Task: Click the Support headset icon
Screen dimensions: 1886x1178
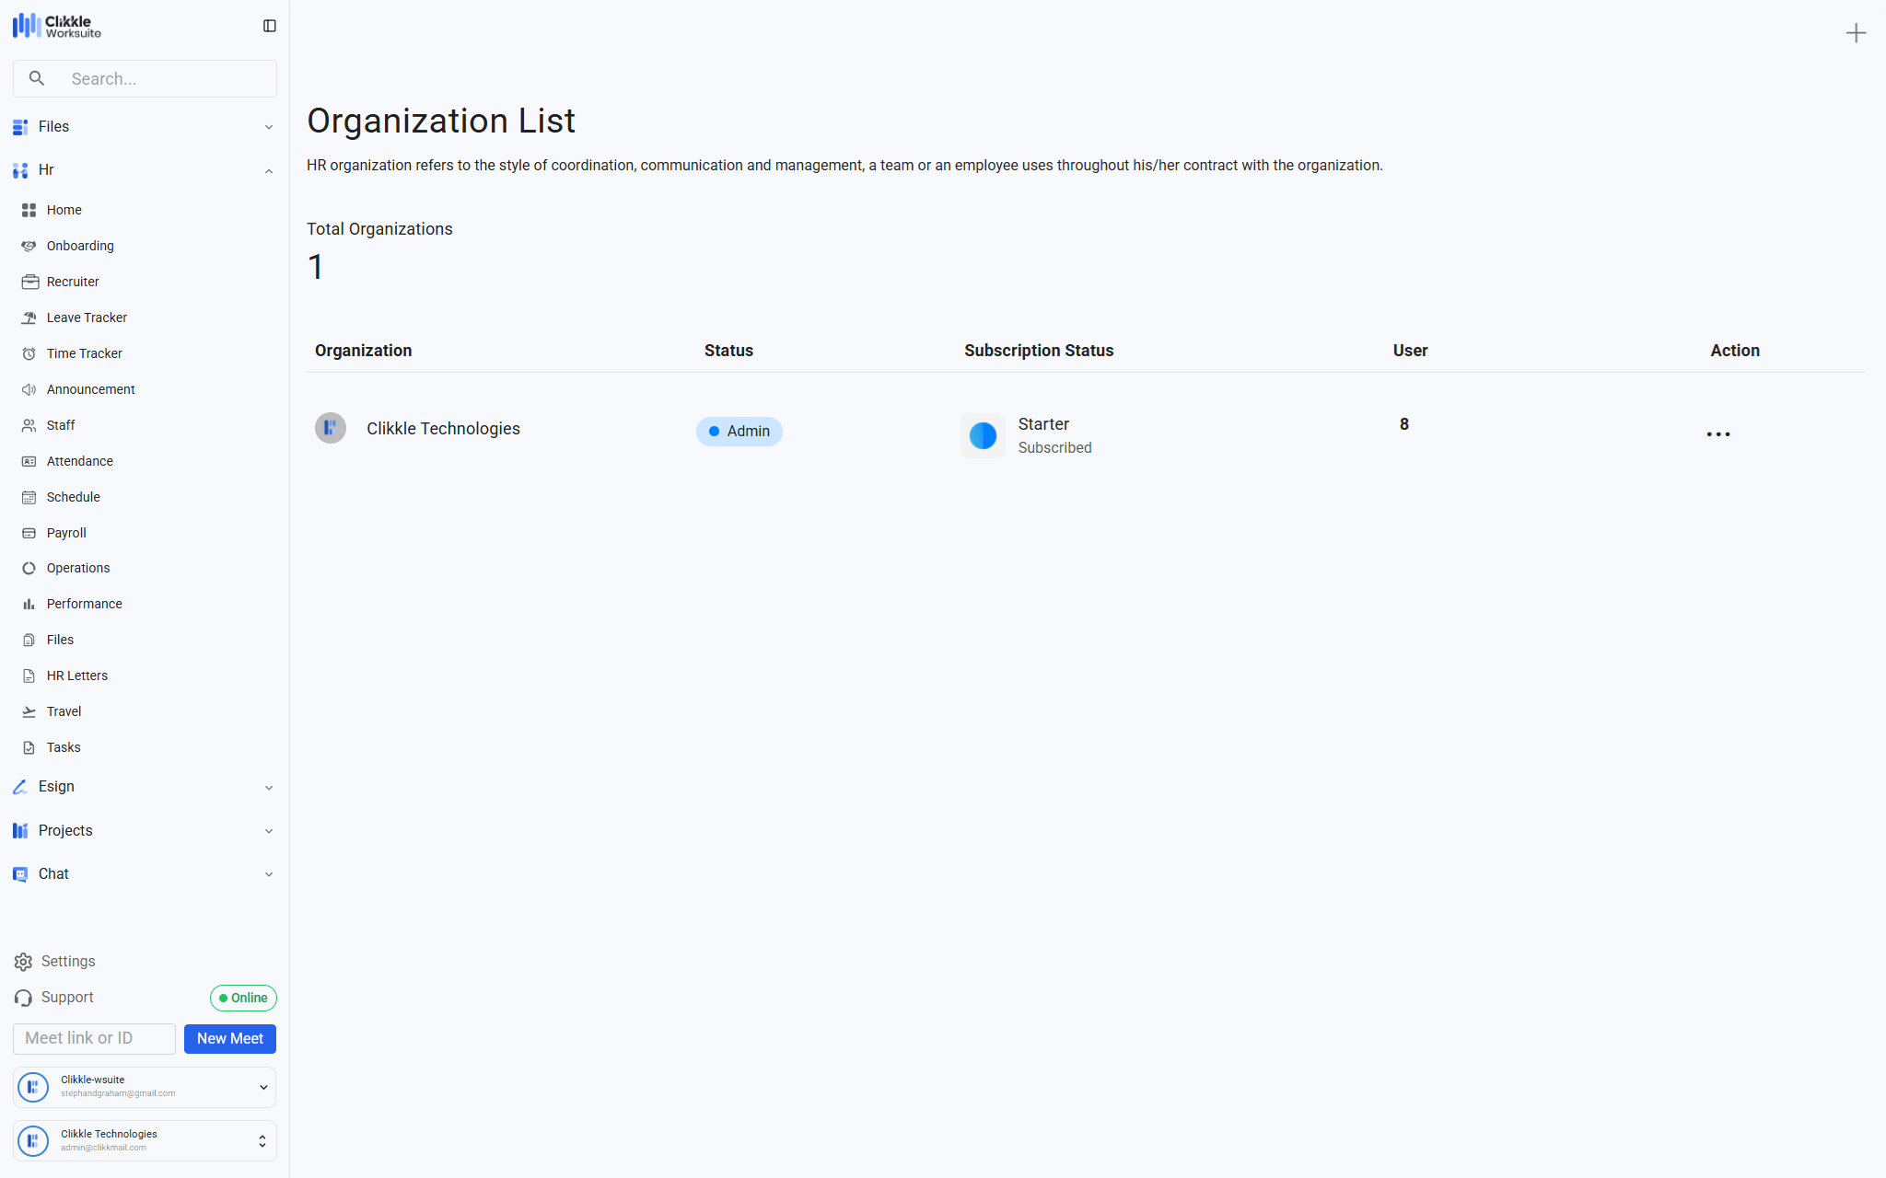Action: (23, 998)
